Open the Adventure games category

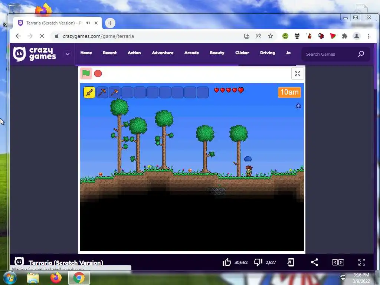pyautogui.click(x=163, y=53)
